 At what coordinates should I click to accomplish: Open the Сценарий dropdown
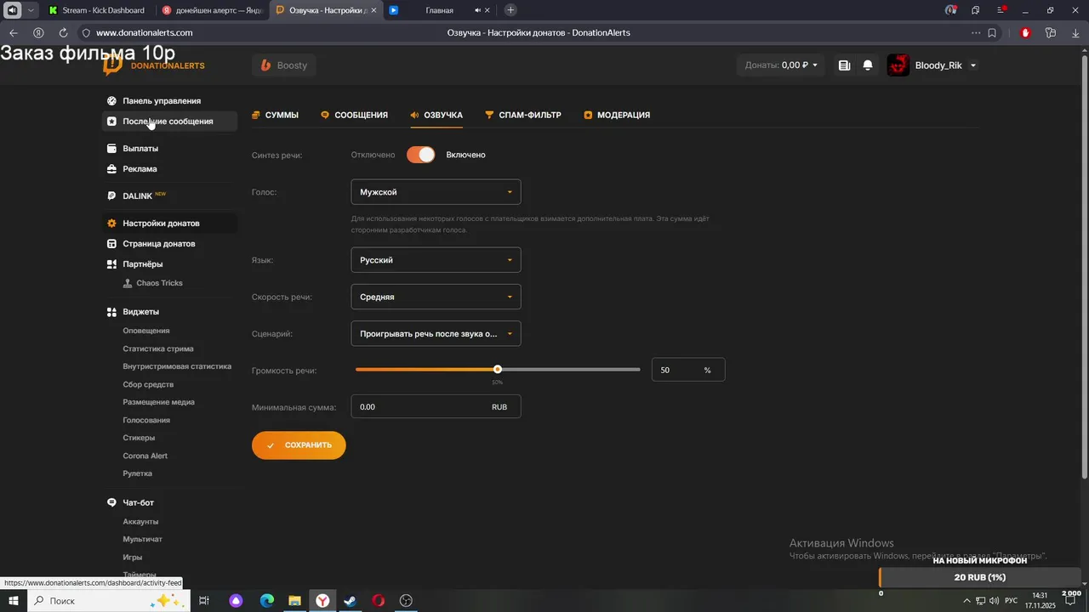tap(436, 334)
